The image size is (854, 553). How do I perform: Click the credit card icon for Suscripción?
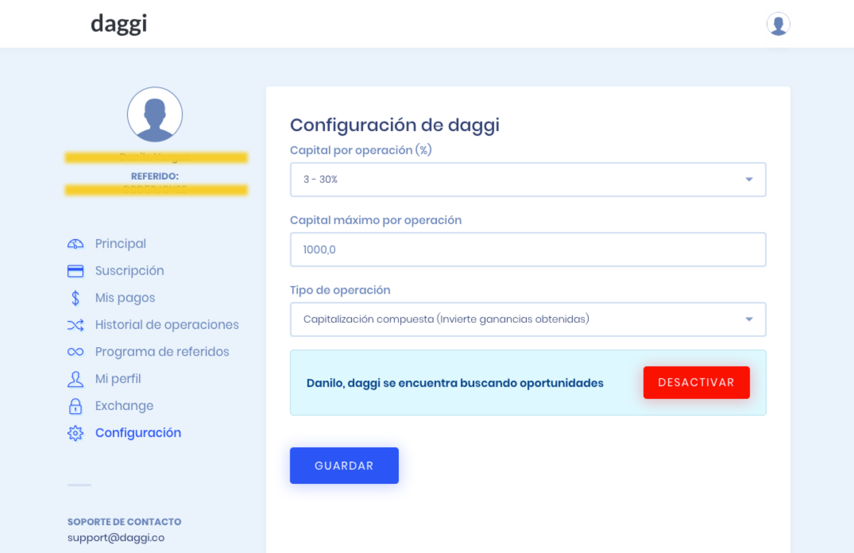coord(75,271)
